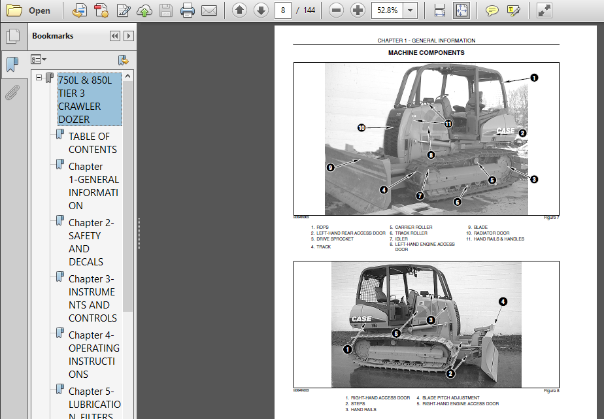Click the bookmarks panel scrollbar thumb
The image size is (604, 419).
coord(128,195)
